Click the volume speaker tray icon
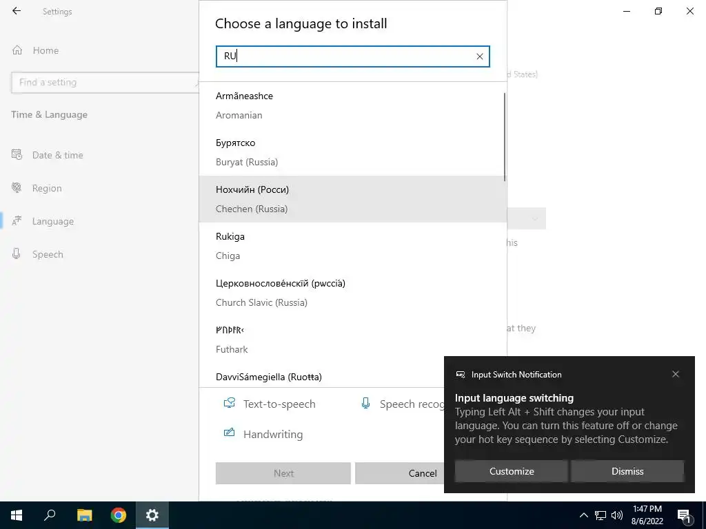Viewport: 706px width, 529px height. click(x=617, y=515)
